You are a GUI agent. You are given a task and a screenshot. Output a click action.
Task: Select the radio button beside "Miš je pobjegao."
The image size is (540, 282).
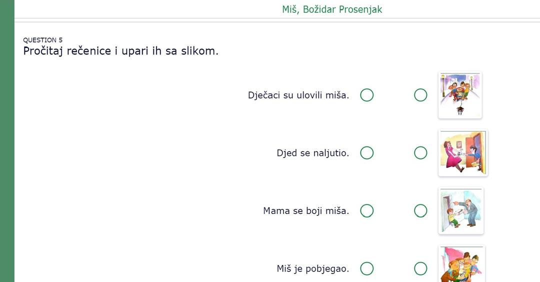point(367,269)
